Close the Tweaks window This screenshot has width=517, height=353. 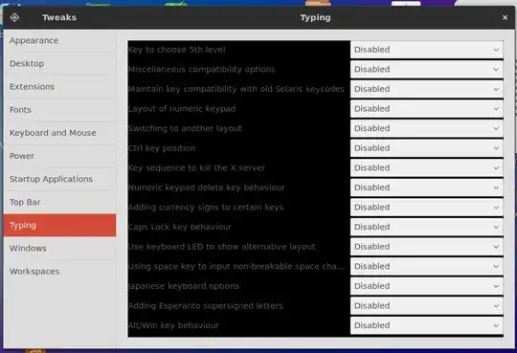pyautogui.click(x=505, y=17)
